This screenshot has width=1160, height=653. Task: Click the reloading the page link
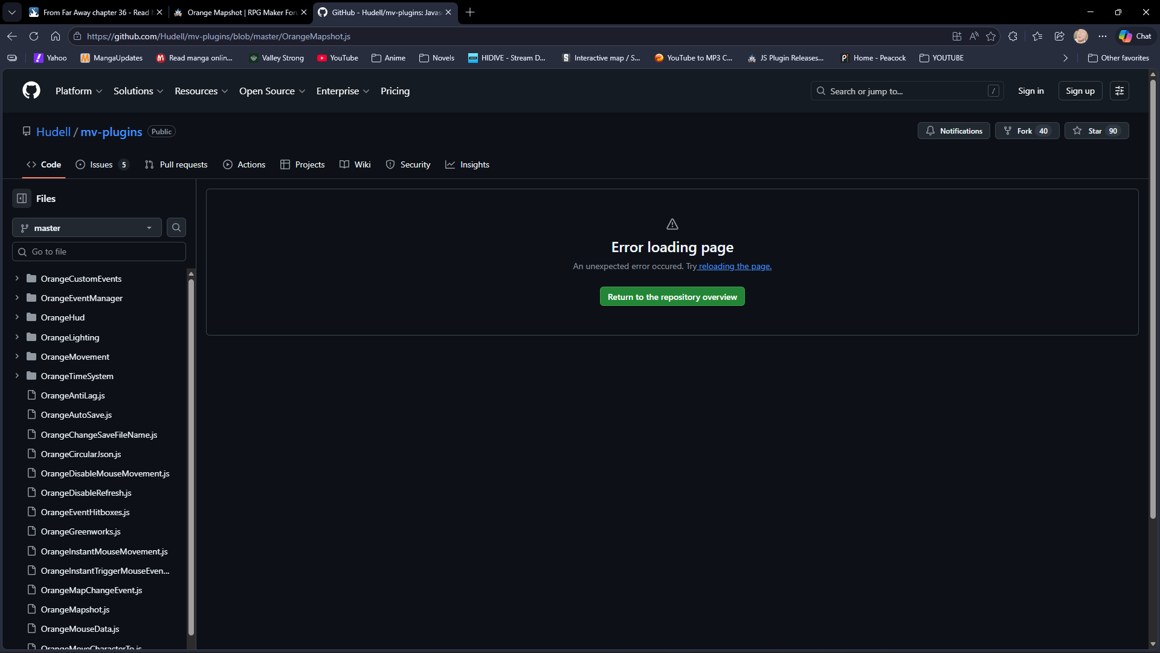click(x=735, y=266)
